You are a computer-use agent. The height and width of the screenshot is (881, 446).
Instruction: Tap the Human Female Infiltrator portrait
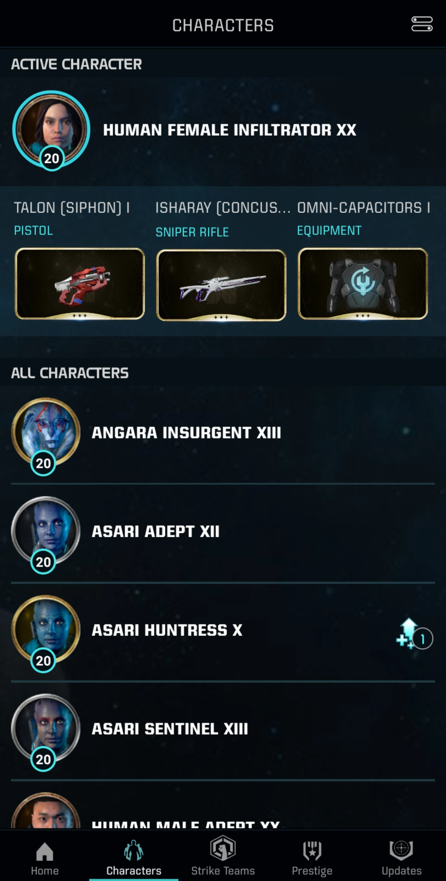click(x=51, y=130)
